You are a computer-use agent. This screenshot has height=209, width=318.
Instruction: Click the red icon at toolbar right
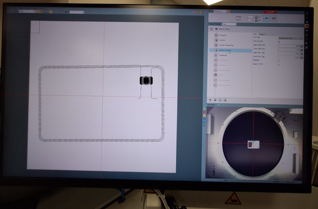pyautogui.click(x=194, y=12)
